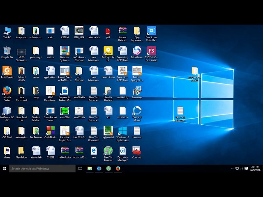
Task: Open the Start Tor Browser shortcut
Action: [108, 151]
